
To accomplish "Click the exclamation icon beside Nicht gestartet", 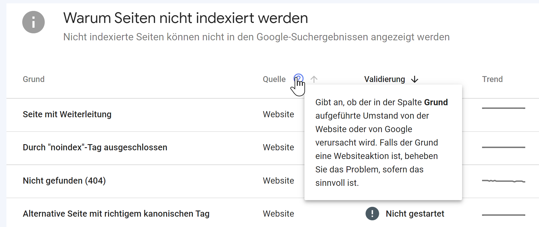I will (x=372, y=214).
